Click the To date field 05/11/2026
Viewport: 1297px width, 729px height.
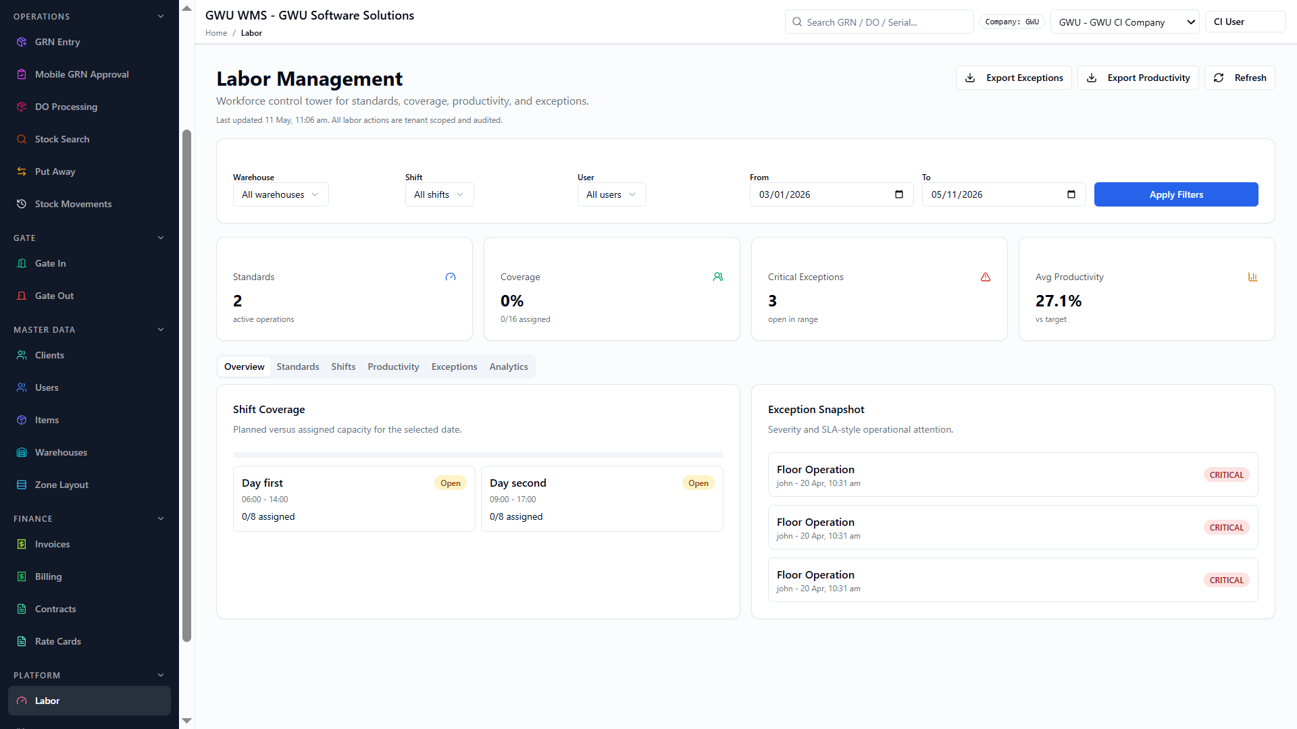point(1004,194)
